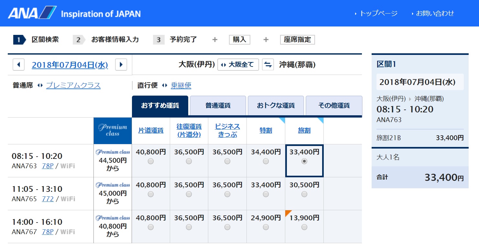
Task: Click the Premium class column header logo
Action: click(113, 130)
